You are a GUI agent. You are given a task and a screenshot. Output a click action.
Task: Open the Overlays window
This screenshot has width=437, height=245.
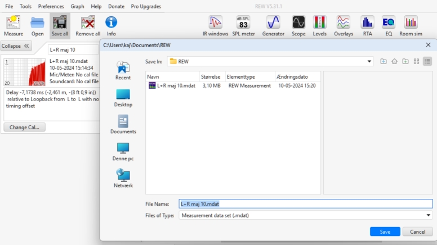pyautogui.click(x=344, y=26)
